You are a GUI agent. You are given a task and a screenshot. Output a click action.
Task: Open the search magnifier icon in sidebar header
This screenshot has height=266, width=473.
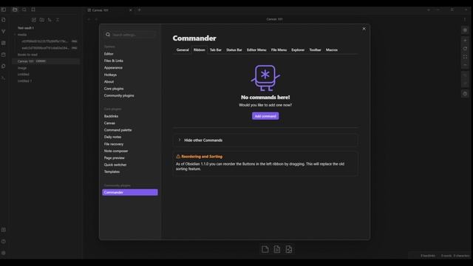[x=24, y=10]
